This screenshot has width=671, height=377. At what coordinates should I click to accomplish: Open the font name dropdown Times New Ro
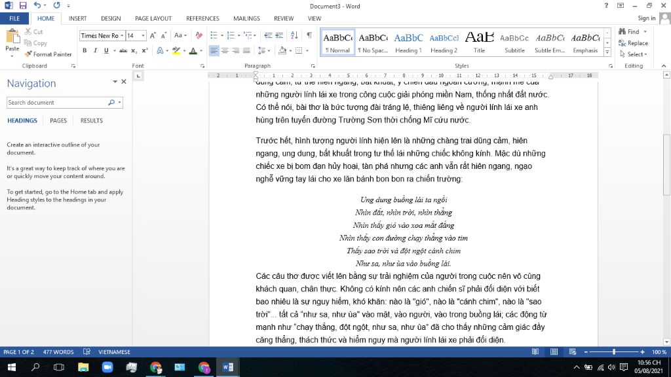pos(122,36)
